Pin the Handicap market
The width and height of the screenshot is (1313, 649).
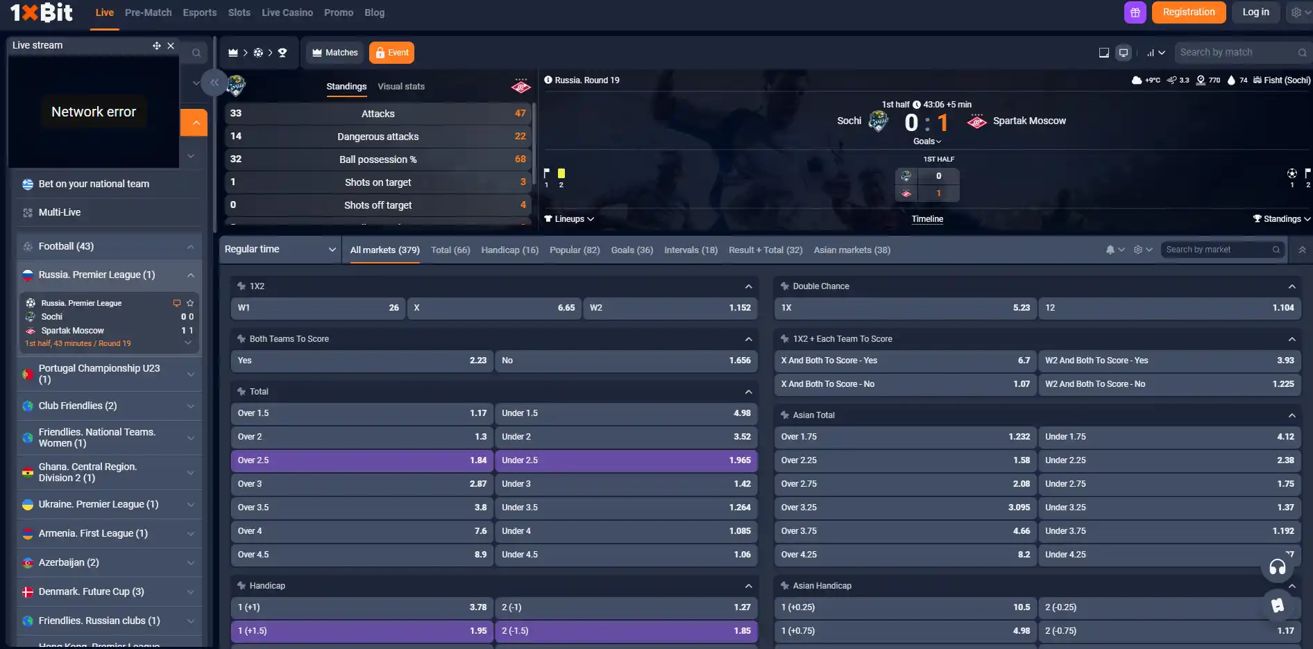pos(242,586)
